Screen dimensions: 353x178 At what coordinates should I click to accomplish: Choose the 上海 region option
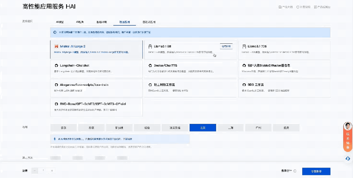pos(231,127)
